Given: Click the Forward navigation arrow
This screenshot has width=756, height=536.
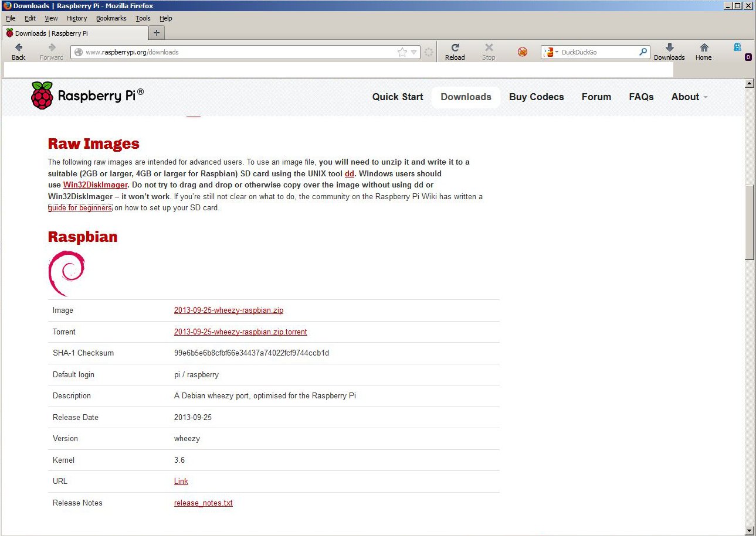Looking at the screenshot, I should 52,52.
